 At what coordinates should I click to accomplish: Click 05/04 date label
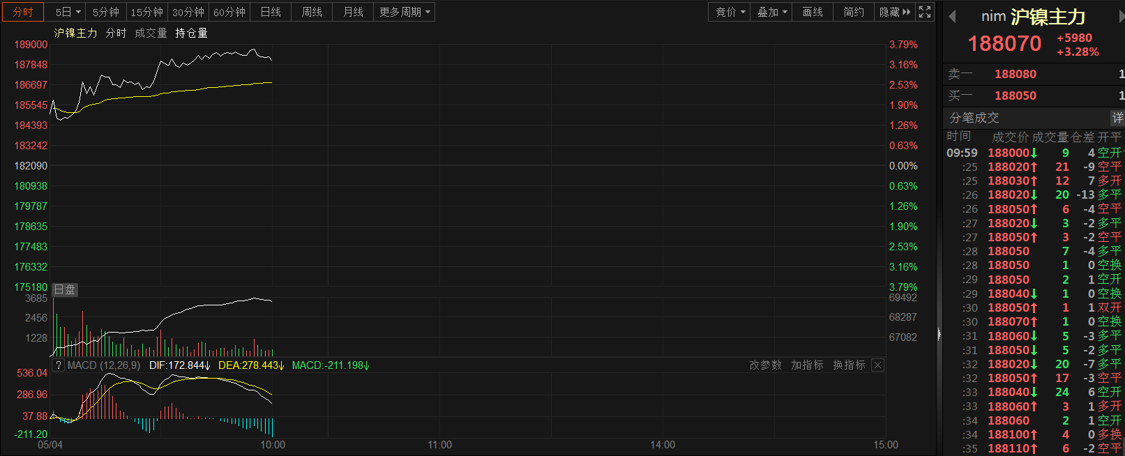50,445
